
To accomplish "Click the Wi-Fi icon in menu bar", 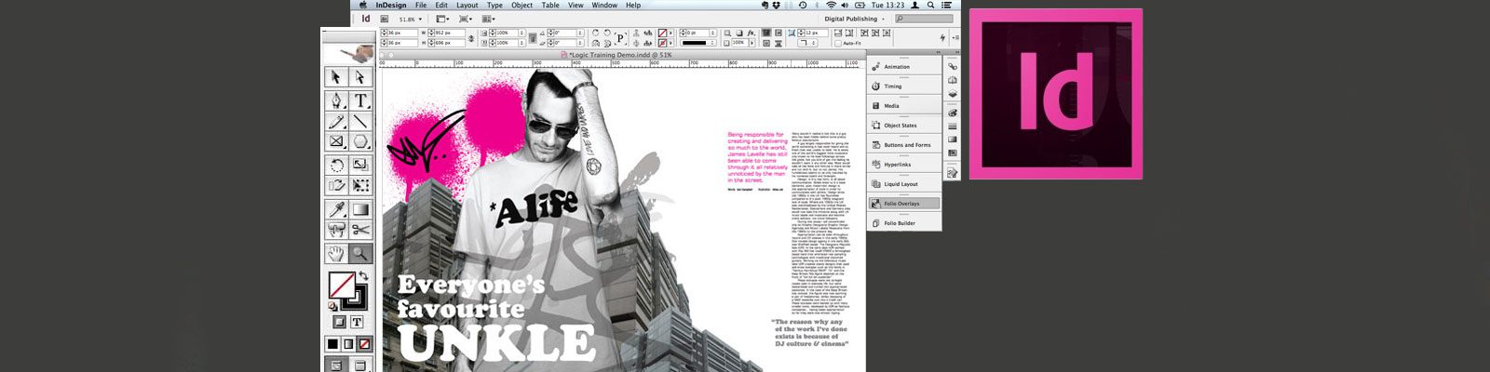I will coord(831,6).
